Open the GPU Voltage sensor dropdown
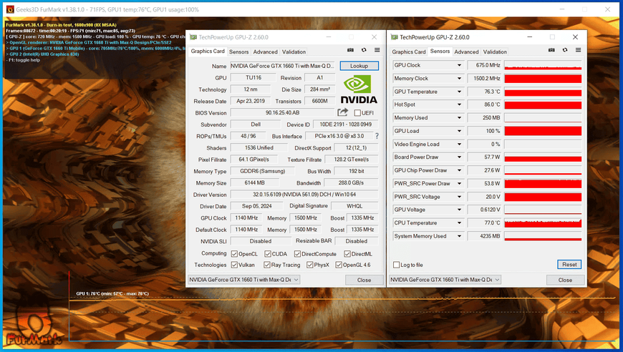This screenshot has height=352, width=623. pyautogui.click(x=459, y=210)
